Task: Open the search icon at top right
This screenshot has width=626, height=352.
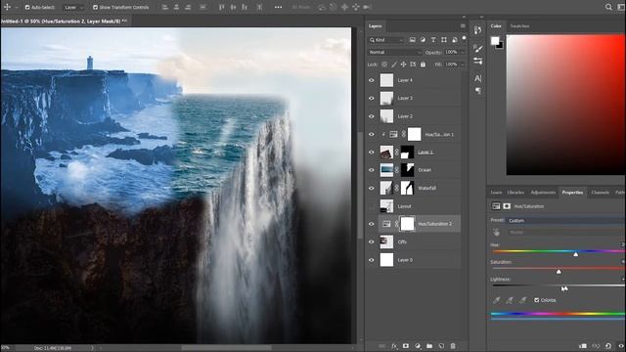Action: coord(608,7)
